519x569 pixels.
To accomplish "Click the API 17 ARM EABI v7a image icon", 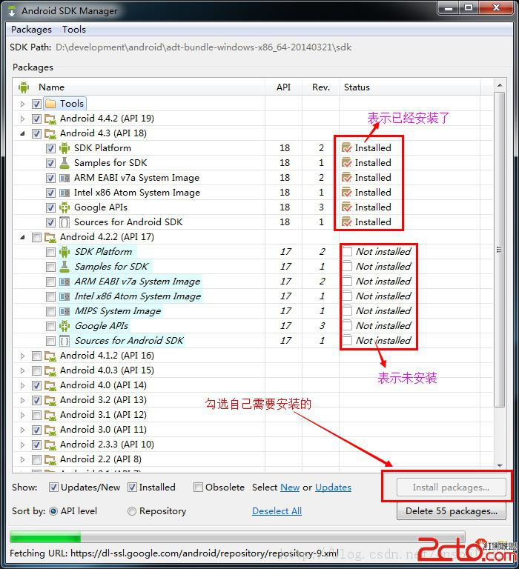I will coord(65,282).
